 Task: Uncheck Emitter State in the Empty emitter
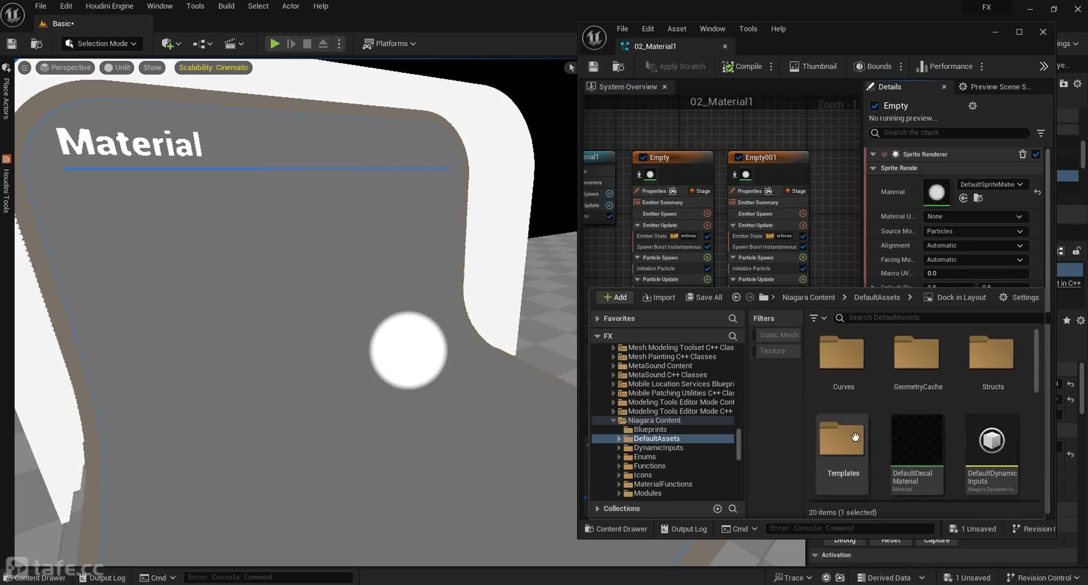707,236
